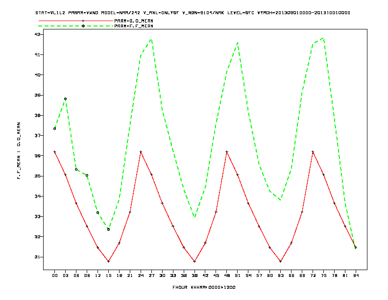Click the black circle marker in legend
Image resolution: width=388 pixels, height=300 pixels.
pyautogui.click(x=83, y=26)
